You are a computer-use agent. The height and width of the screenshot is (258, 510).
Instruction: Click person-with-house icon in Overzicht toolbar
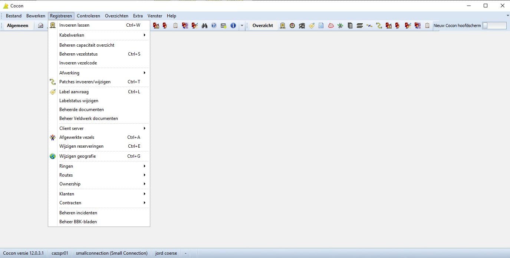click(388, 26)
